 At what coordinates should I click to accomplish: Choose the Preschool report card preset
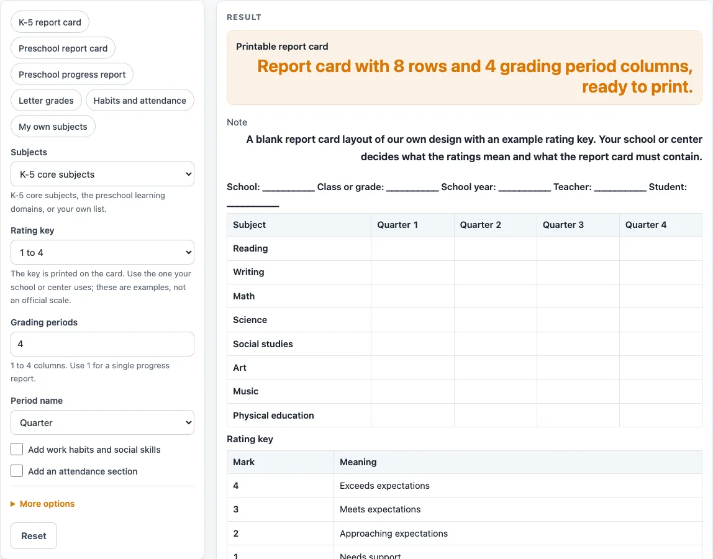coord(63,48)
